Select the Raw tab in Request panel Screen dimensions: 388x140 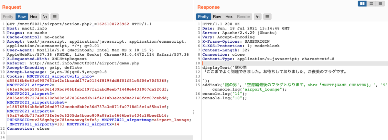point(22,16)
